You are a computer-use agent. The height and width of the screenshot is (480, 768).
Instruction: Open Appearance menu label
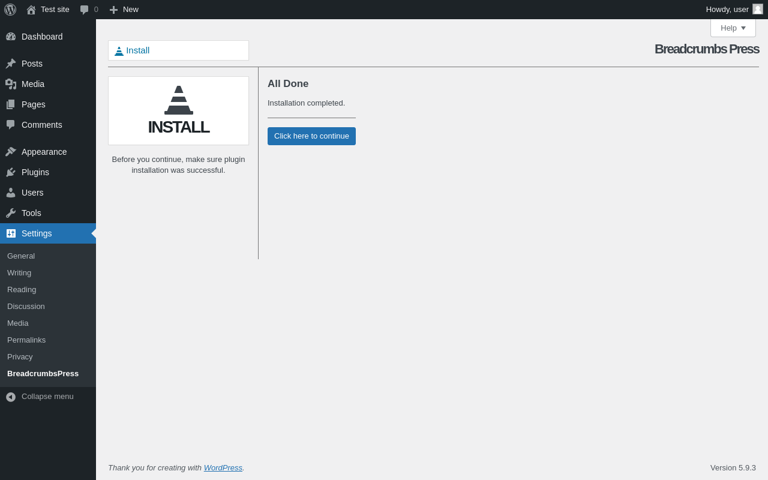(44, 152)
